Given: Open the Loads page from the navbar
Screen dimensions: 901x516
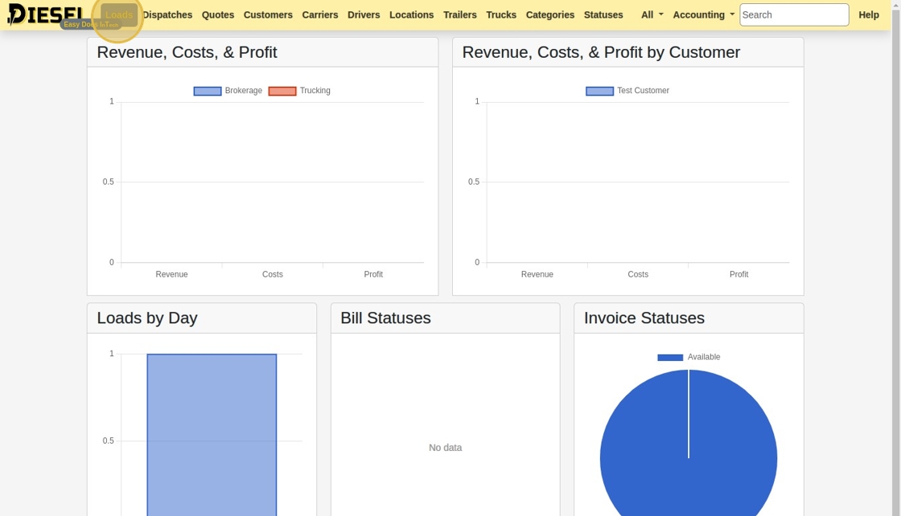Looking at the screenshot, I should tap(119, 15).
